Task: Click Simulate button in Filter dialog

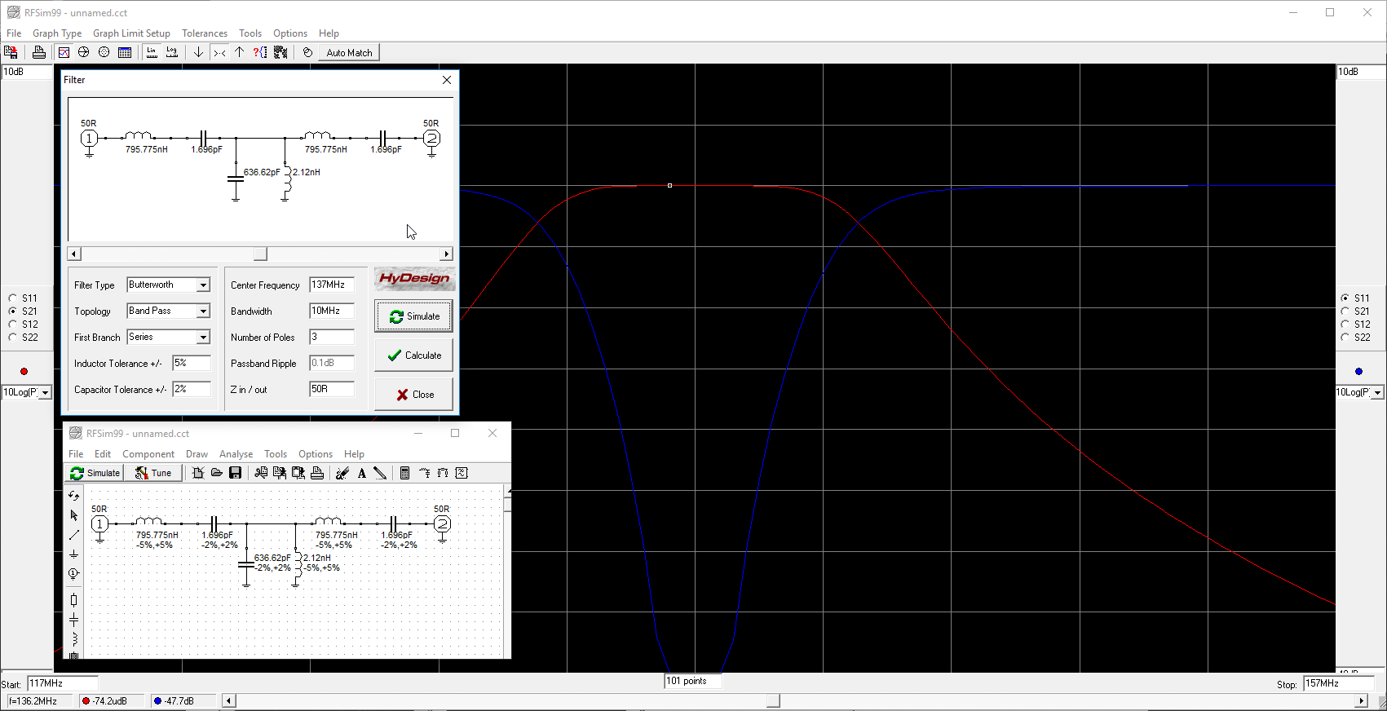Action: click(x=413, y=316)
